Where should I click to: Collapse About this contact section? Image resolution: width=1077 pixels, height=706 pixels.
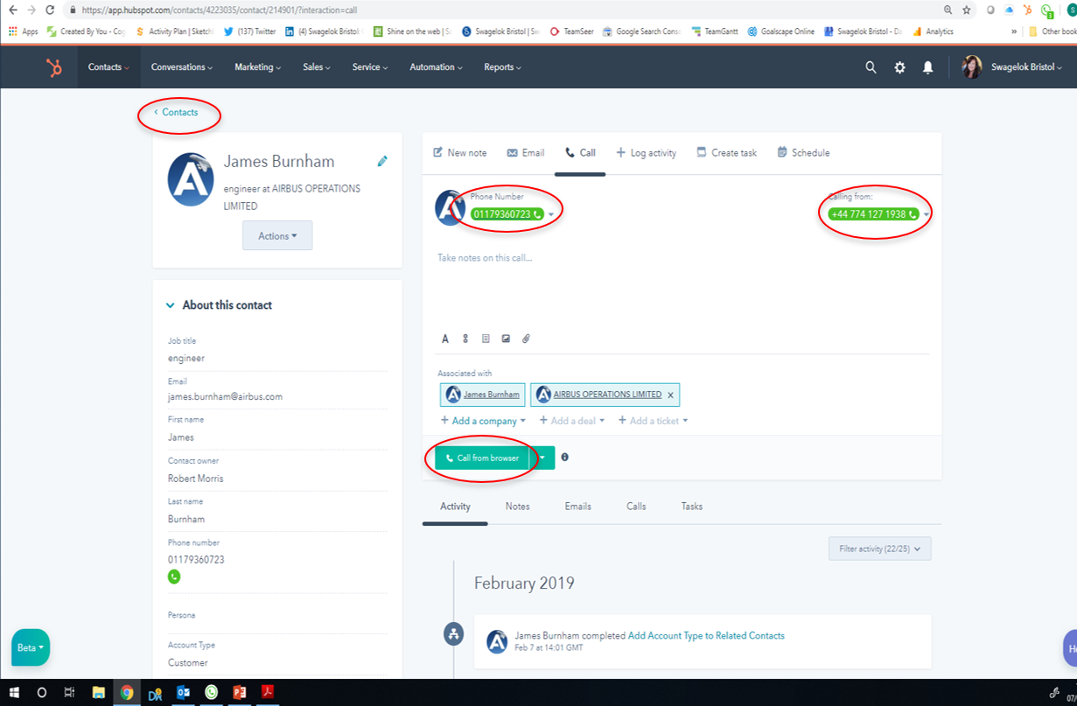pos(171,305)
